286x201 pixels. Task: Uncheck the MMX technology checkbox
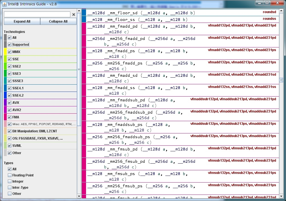coord(10,52)
